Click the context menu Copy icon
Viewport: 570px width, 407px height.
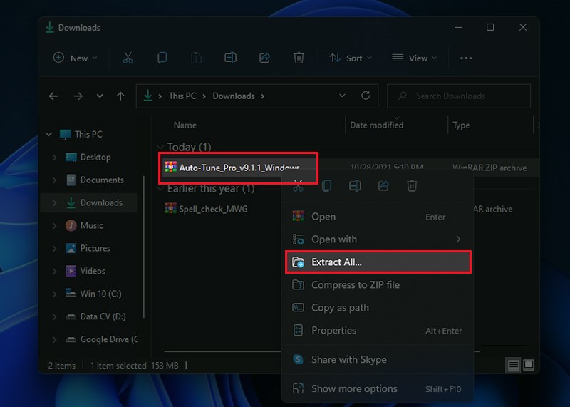pyautogui.click(x=326, y=186)
